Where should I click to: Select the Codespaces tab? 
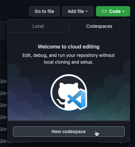pos(99,26)
